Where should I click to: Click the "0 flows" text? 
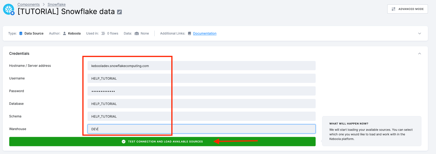[x=113, y=33]
